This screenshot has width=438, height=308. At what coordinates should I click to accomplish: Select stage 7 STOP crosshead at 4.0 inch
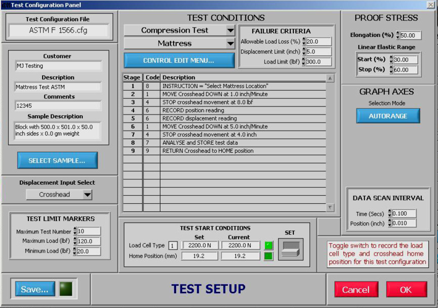click(x=224, y=134)
